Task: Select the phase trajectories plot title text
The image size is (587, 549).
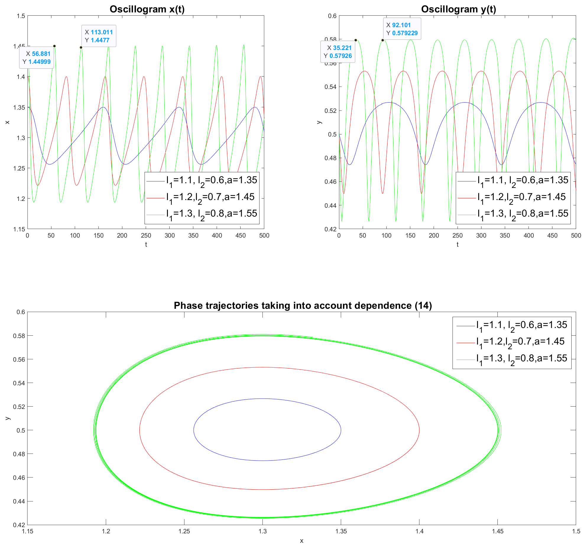Action: [x=303, y=305]
